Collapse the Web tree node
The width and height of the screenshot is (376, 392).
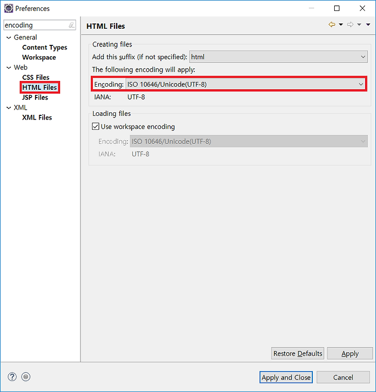pos(9,67)
